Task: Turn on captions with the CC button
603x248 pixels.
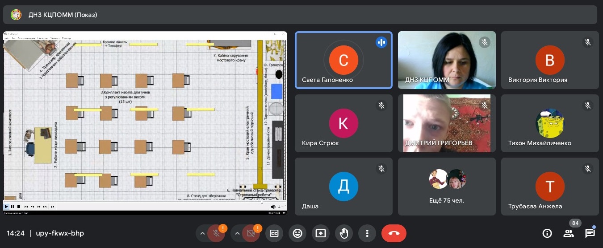Action: pos(274,233)
